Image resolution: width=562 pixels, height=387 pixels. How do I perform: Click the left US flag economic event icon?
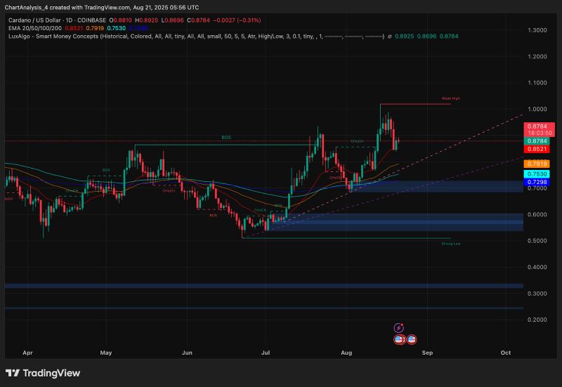tap(399, 339)
